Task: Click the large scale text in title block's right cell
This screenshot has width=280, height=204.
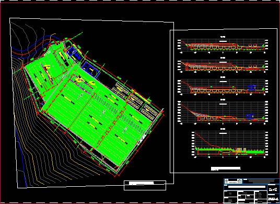Action: tap(273, 189)
